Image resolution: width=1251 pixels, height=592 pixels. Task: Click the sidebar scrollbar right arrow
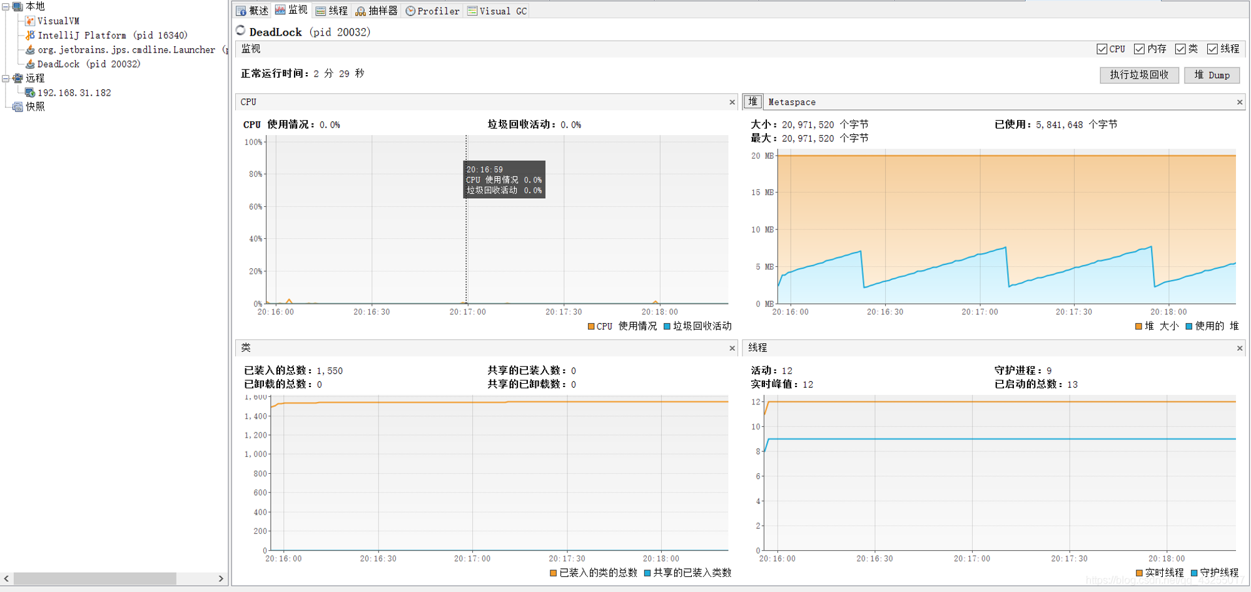220,579
